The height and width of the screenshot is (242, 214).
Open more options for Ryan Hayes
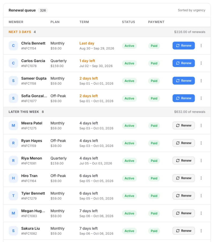click(x=201, y=143)
